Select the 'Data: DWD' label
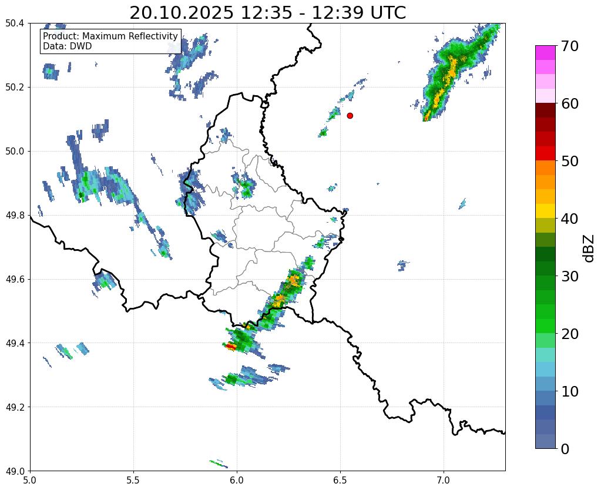This screenshot has height=490, width=601. [x=68, y=46]
